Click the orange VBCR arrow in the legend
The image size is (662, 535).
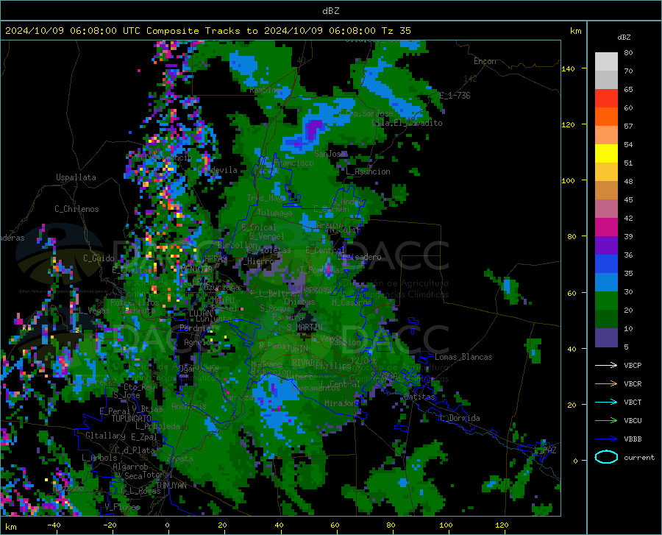pyautogui.click(x=606, y=383)
